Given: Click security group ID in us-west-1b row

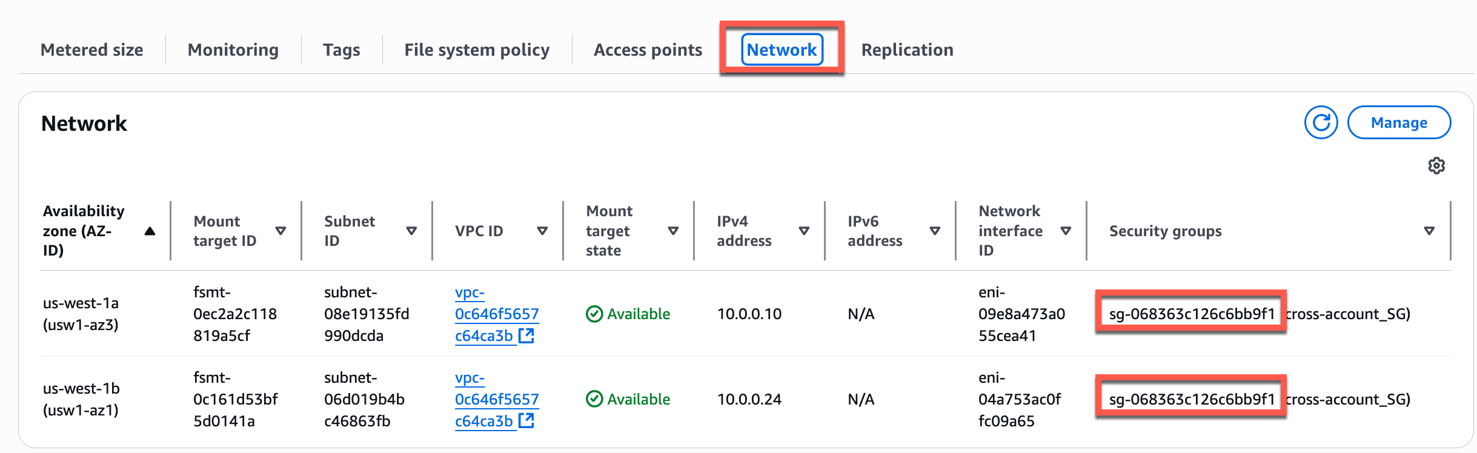Looking at the screenshot, I should click(1192, 399).
